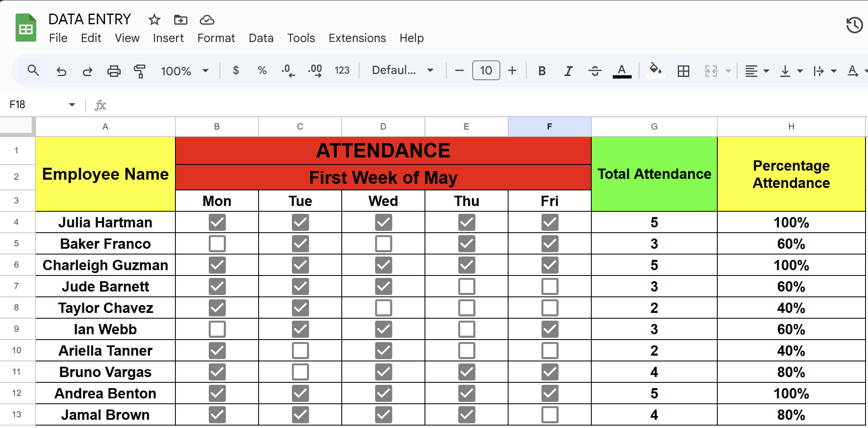Click the print icon
Image resolution: width=868 pixels, height=428 pixels.
[114, 71]
